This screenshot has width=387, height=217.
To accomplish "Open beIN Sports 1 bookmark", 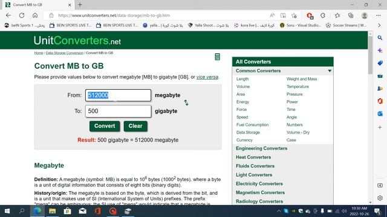I will coord(25,25).
